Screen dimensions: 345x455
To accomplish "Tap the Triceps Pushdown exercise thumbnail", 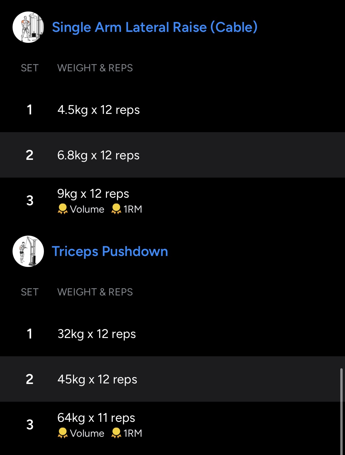I will (x=28, y=251).
